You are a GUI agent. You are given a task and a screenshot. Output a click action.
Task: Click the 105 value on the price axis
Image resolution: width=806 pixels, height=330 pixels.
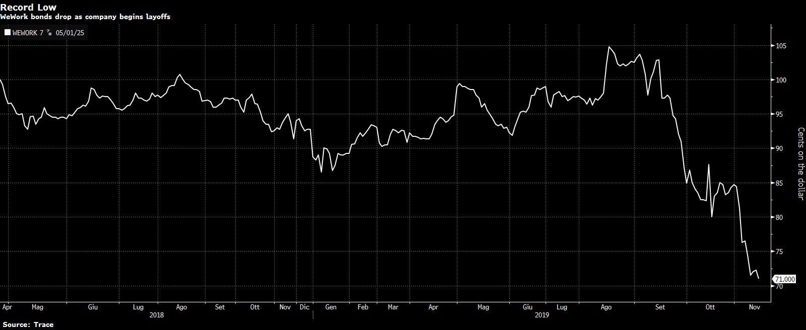782,46
